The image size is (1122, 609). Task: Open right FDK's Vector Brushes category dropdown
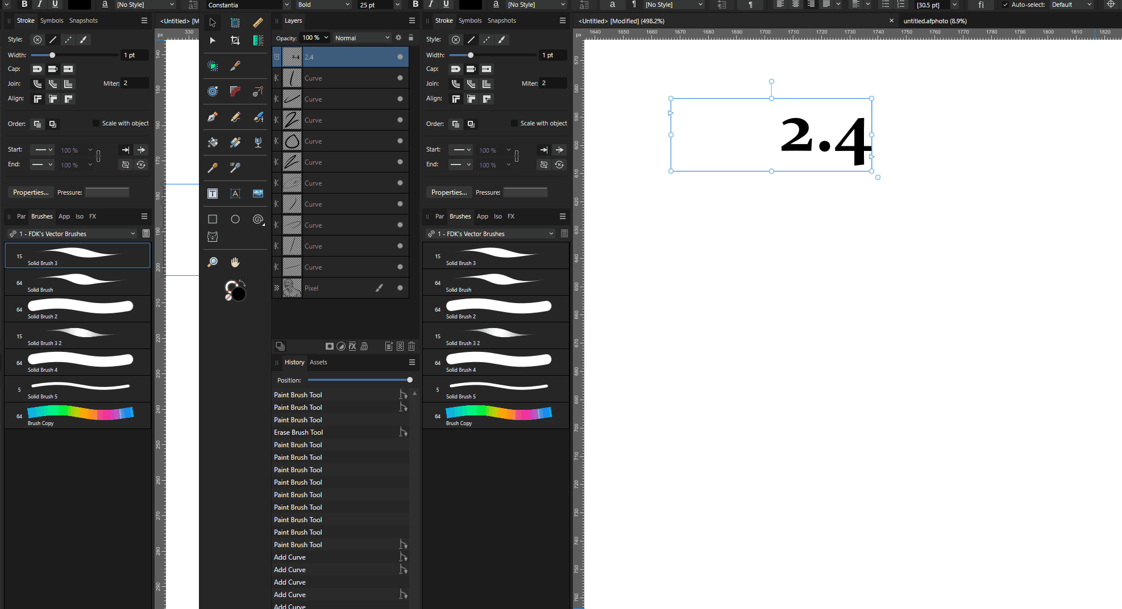point(491,234)
